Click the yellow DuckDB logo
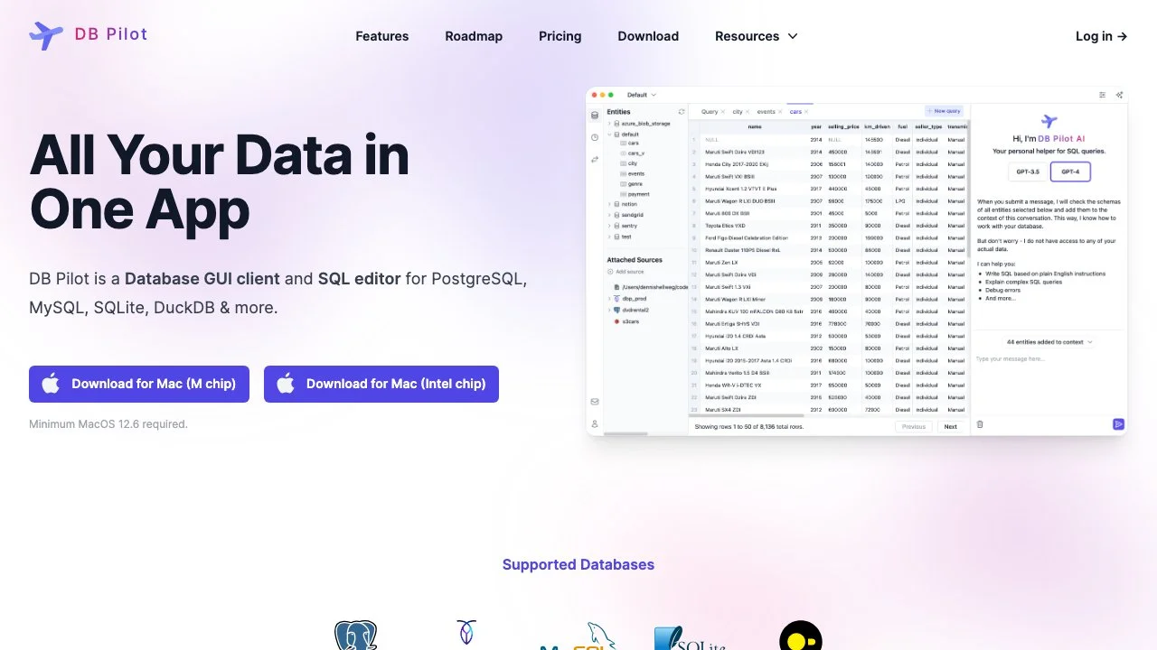The height and width of the screenshot is (650, 1157). [801, 636]
